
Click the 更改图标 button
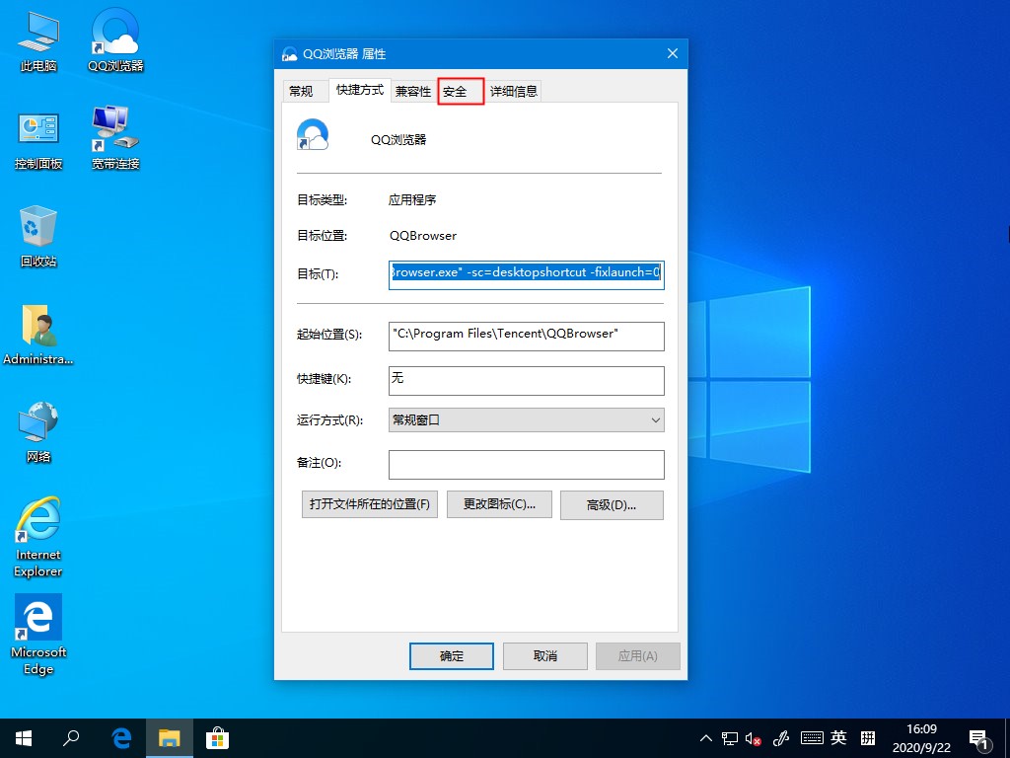click(499, 504)
